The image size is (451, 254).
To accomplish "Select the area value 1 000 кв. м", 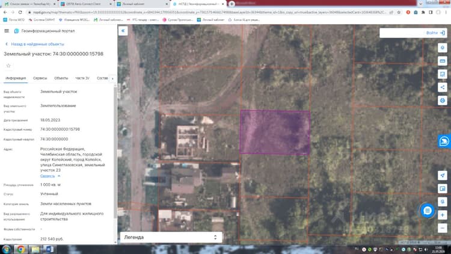I will [x=51, y=185].
